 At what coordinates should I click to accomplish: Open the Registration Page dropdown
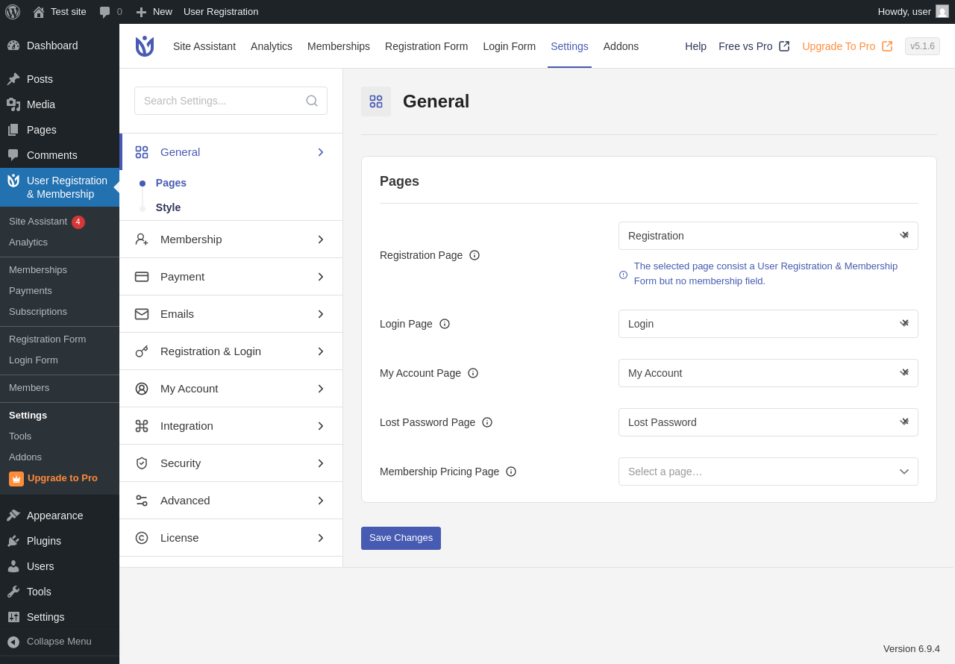click(x=768, y=236)
